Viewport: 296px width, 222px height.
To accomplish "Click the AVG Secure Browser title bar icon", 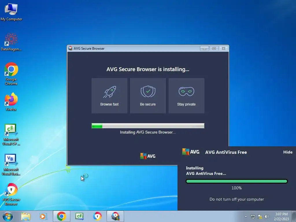I will (x=71, y=48).
